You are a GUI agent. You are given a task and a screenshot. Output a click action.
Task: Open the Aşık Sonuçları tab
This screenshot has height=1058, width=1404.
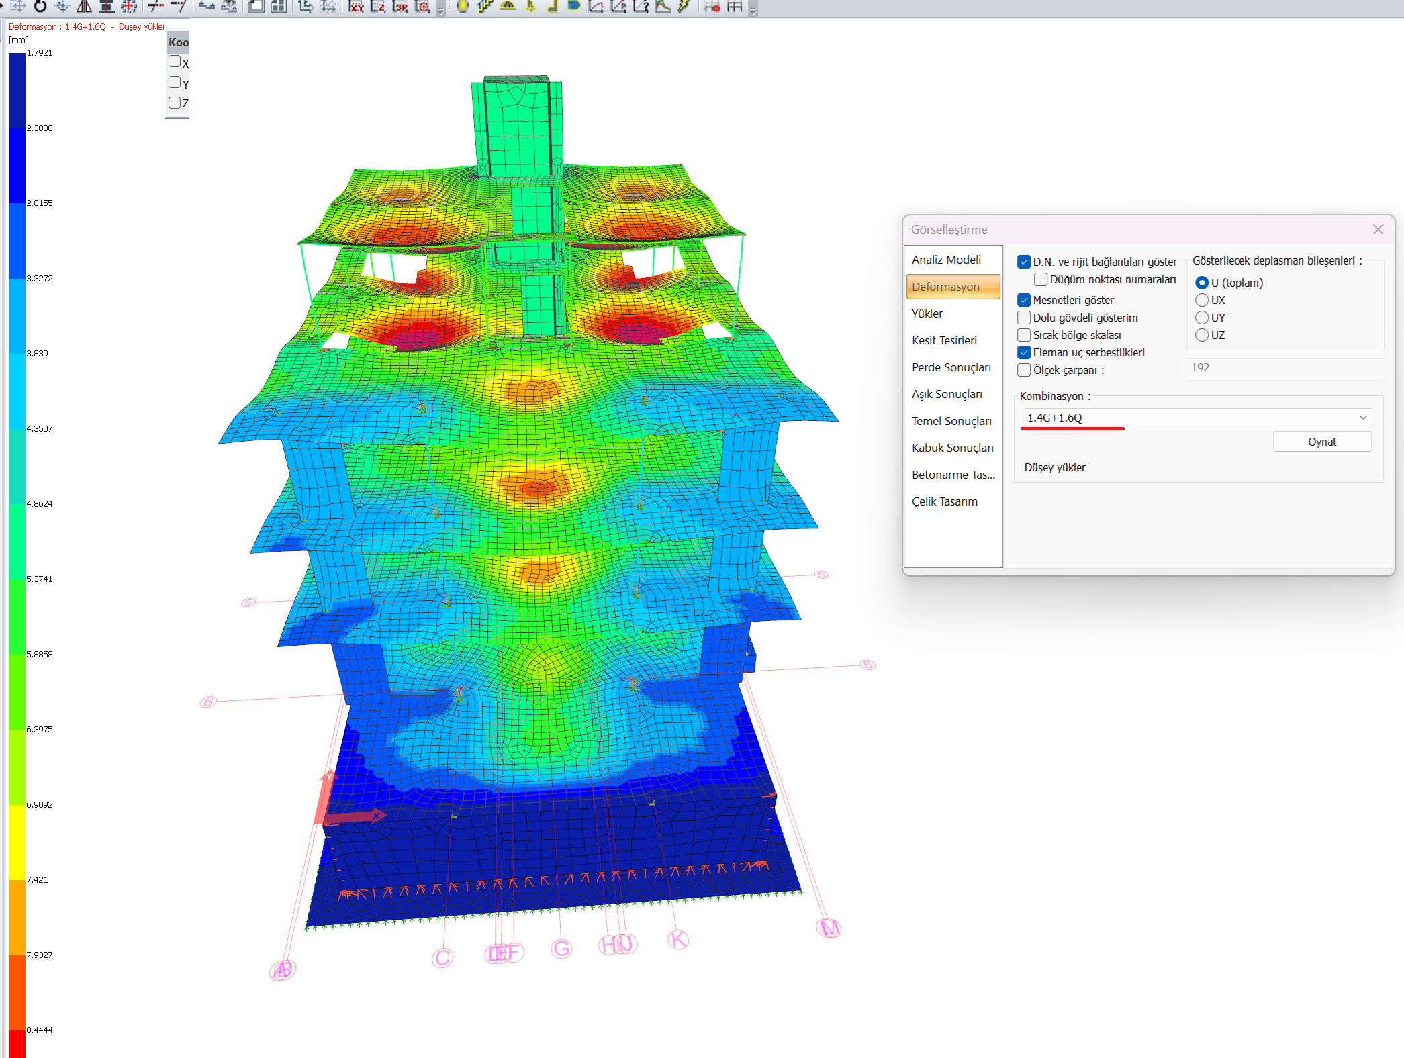(x=953, y=394)
